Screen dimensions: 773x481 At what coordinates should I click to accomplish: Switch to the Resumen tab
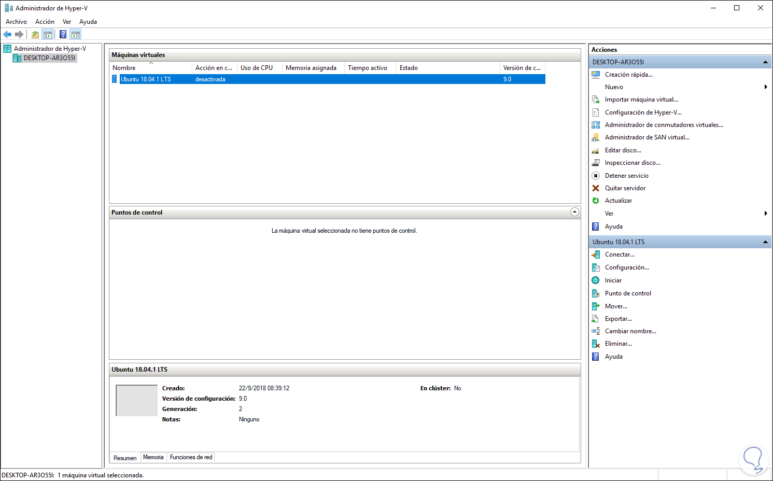pos(125,458)
